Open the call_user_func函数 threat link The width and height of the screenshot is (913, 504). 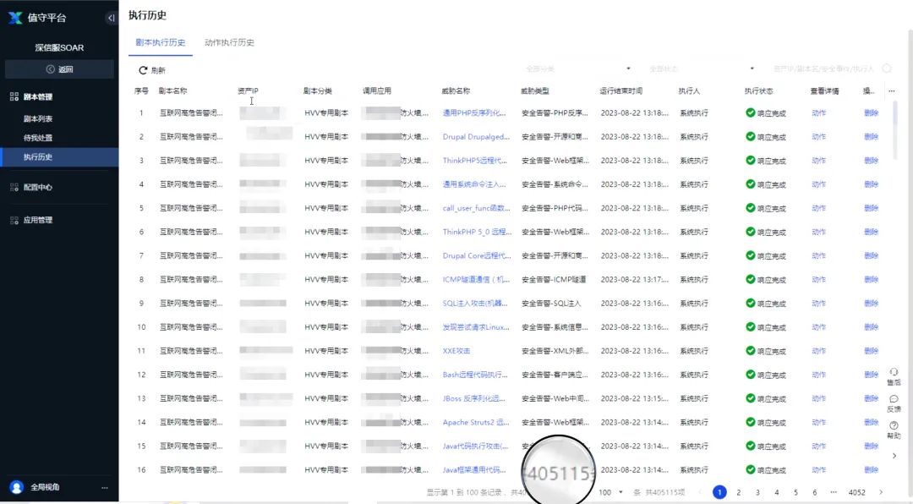(476, 208)
